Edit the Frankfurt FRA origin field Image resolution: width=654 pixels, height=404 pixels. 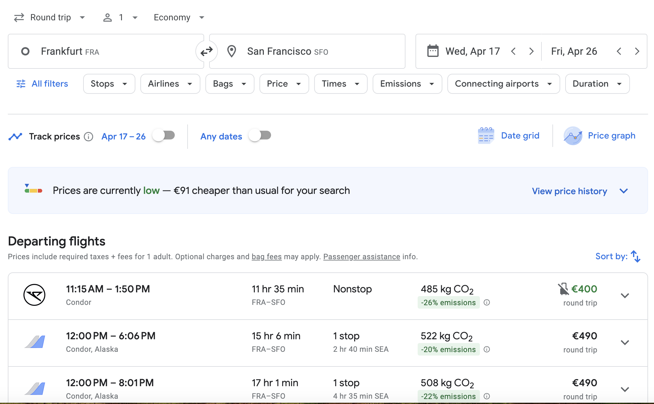(106, 51)
